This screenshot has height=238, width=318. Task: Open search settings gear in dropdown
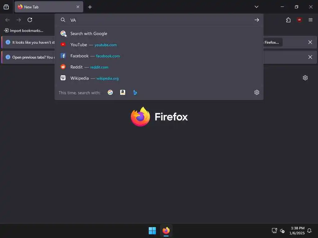pyautogui.click(x=257, y=92)
